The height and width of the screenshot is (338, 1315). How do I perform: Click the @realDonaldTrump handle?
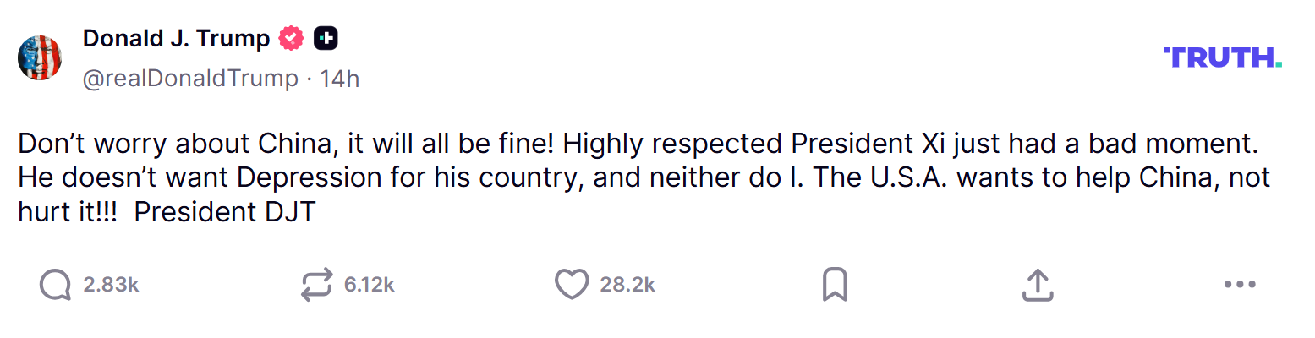pyautogui.click(x=190, y=79)
